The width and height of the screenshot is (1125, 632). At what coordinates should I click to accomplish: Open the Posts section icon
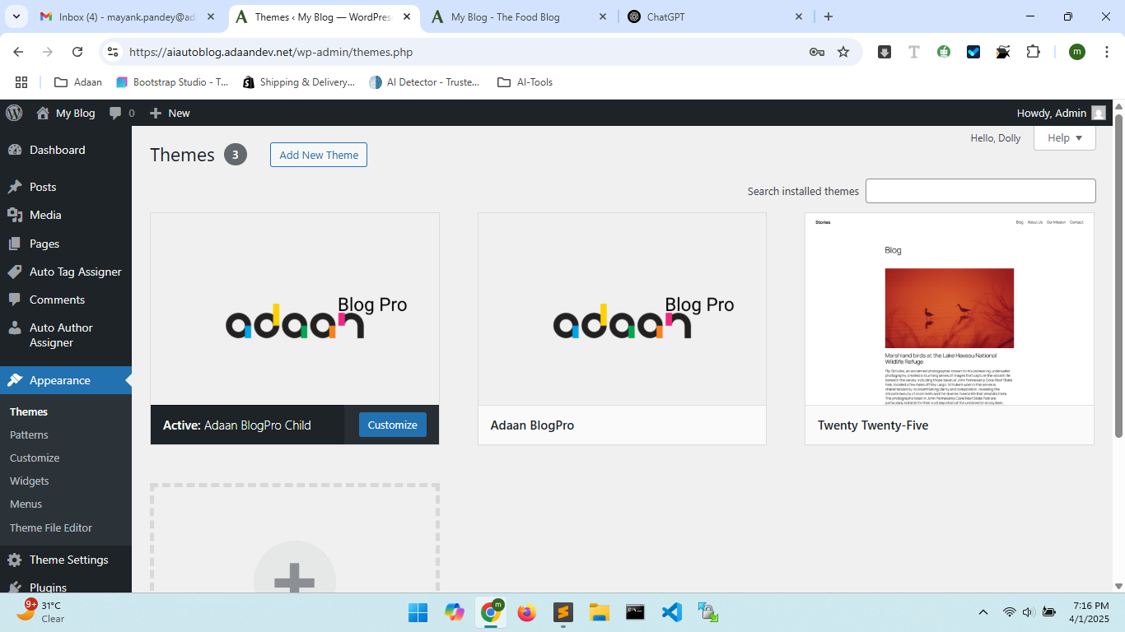[16, 187]
